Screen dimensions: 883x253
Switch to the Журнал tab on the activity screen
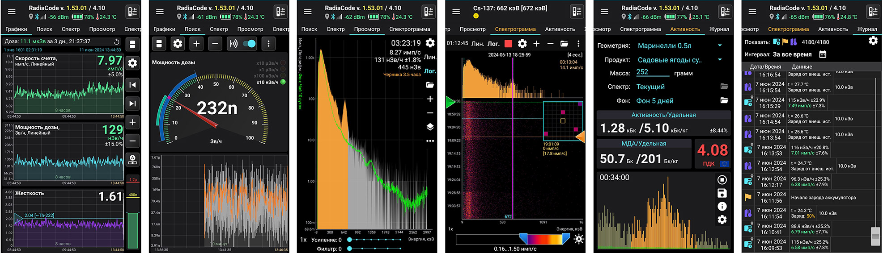(x=719, y=29)
